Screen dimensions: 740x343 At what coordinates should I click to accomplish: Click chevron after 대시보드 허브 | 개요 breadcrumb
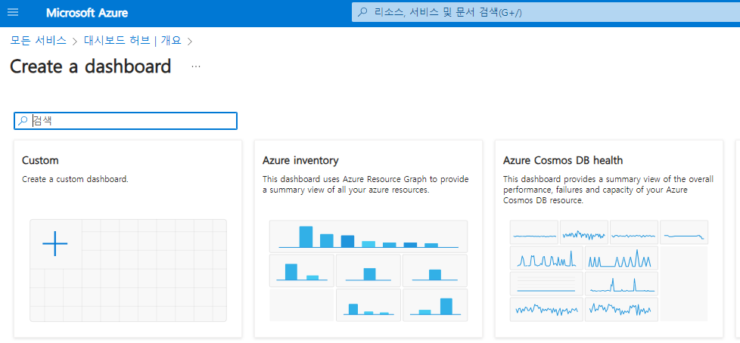pyautogui.click(x=190, y=41)
